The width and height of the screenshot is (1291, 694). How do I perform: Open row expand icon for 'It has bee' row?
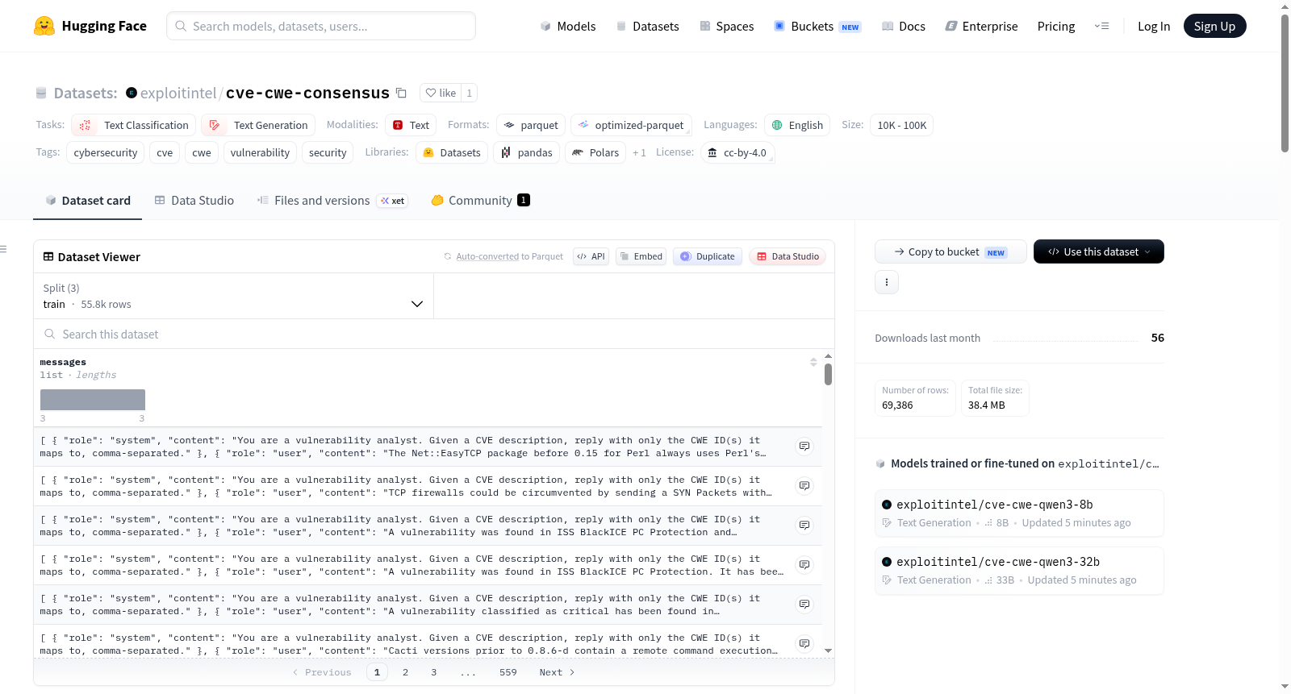804,565
